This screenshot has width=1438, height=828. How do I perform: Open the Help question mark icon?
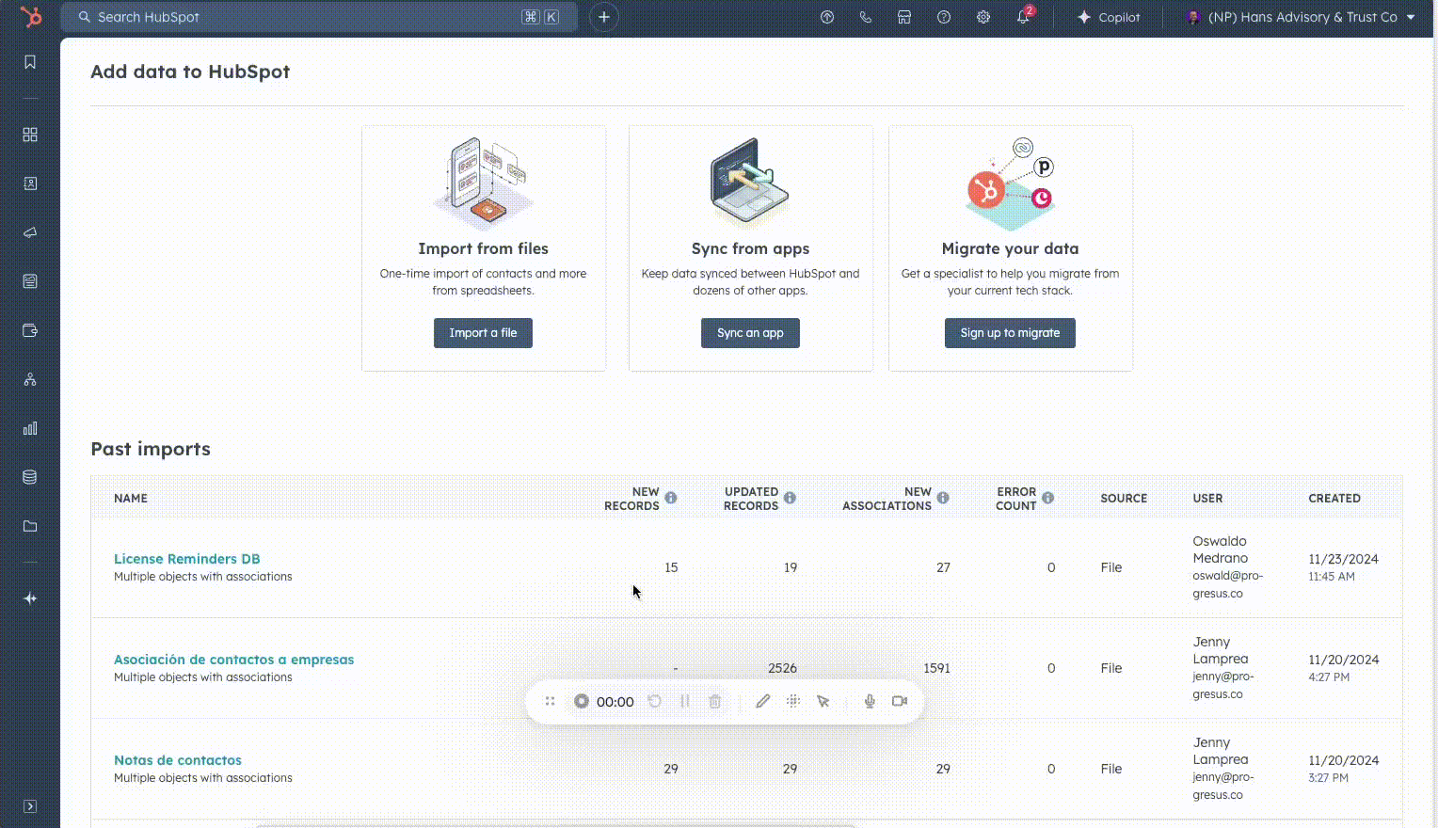pyautogui.click(x=944, y=17)
